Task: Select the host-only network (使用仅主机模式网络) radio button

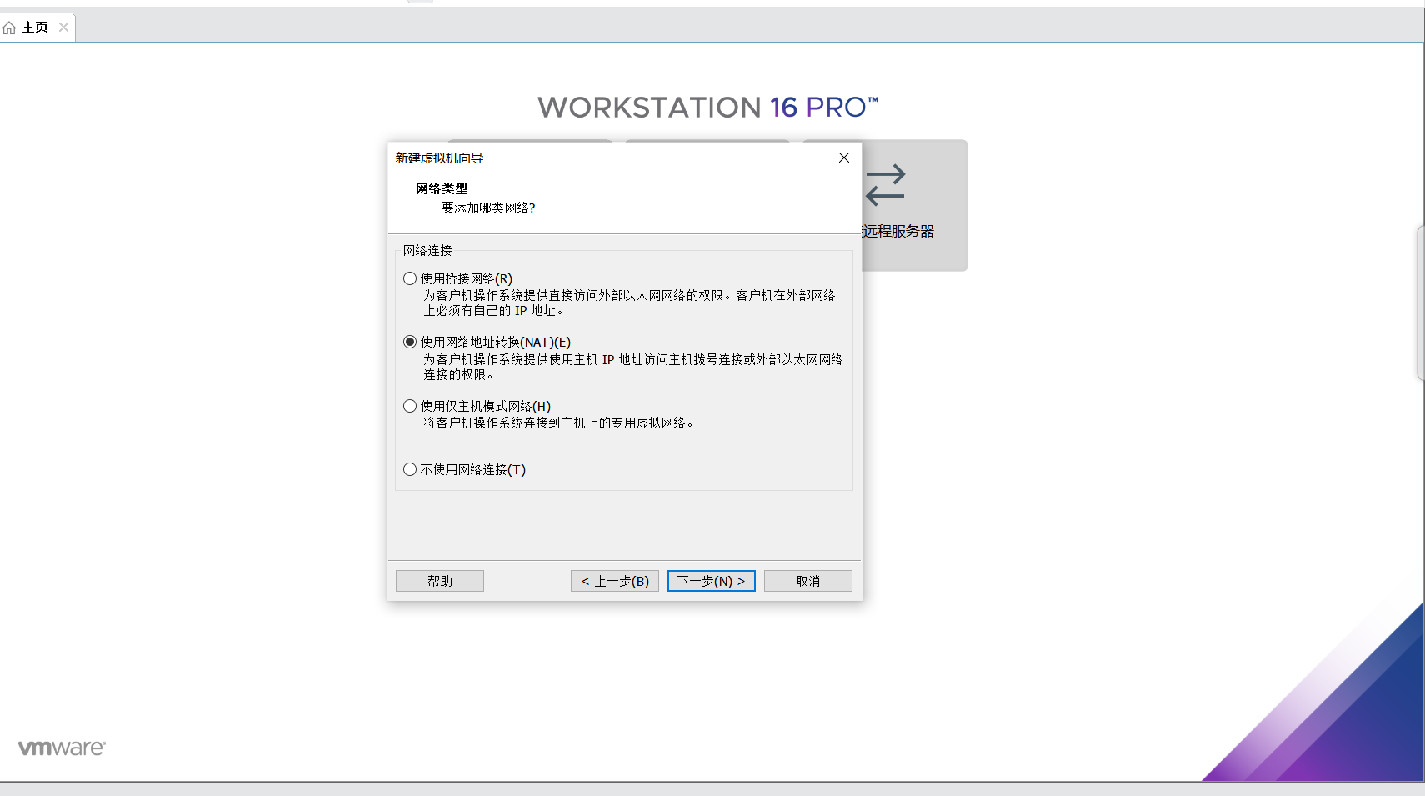Action: [410, 406]
